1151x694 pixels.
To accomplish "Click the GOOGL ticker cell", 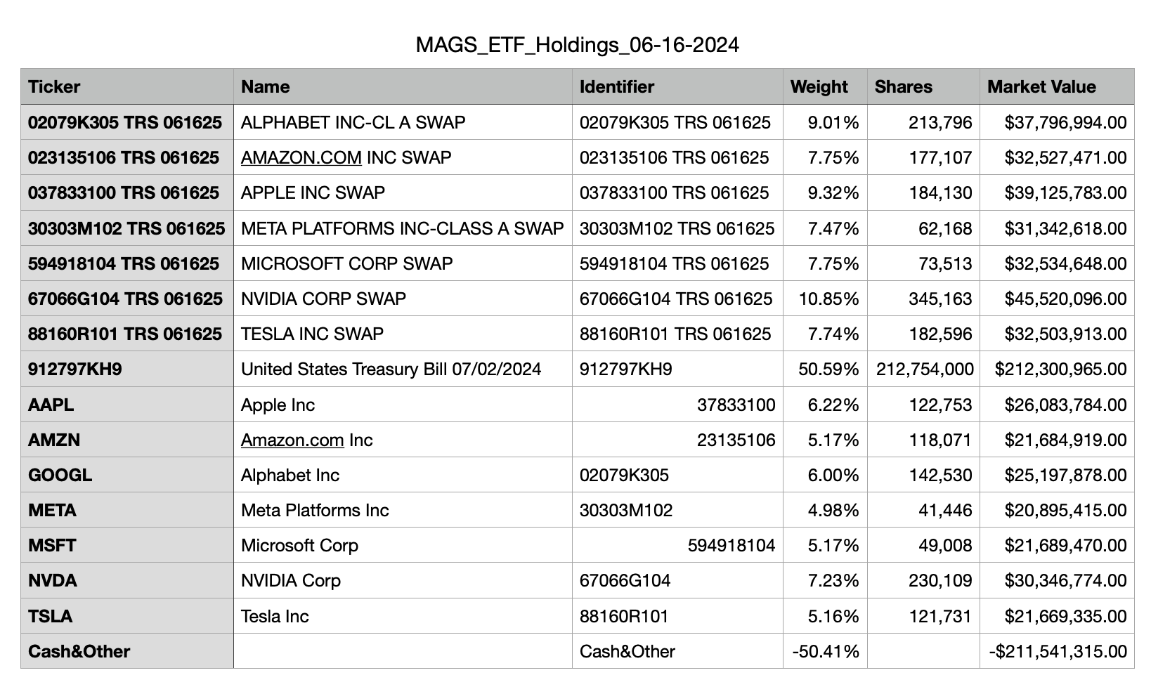I will pyautogui.click(x=127, y=475).
